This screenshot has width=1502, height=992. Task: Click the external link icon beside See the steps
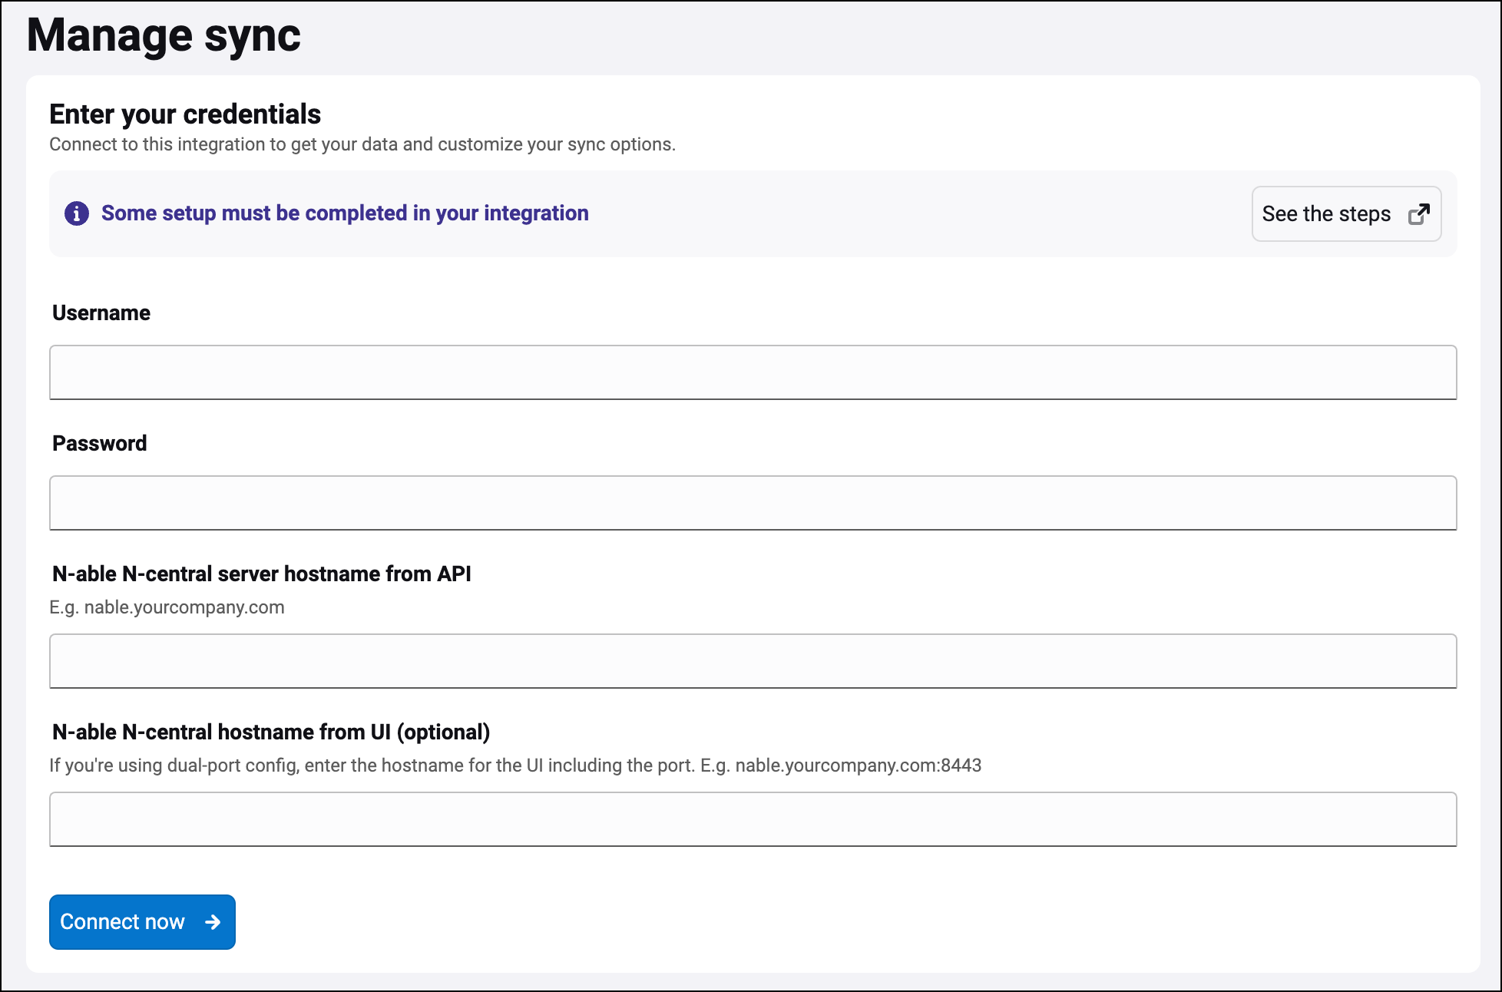coord(1419,214)
